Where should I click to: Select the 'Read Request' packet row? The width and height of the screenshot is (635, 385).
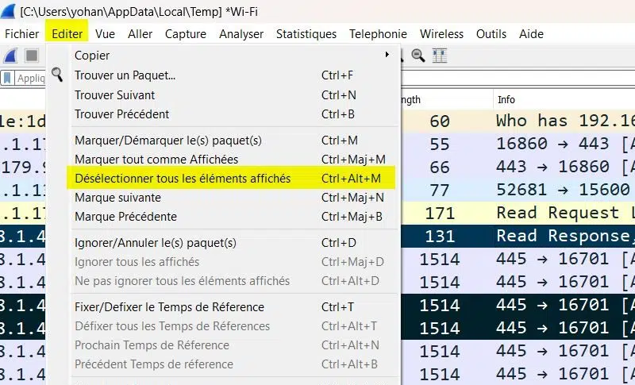click(518, 214)
